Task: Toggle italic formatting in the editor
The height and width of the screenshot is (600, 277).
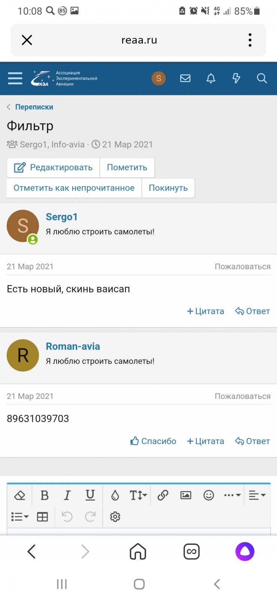Action: (67, 495)
